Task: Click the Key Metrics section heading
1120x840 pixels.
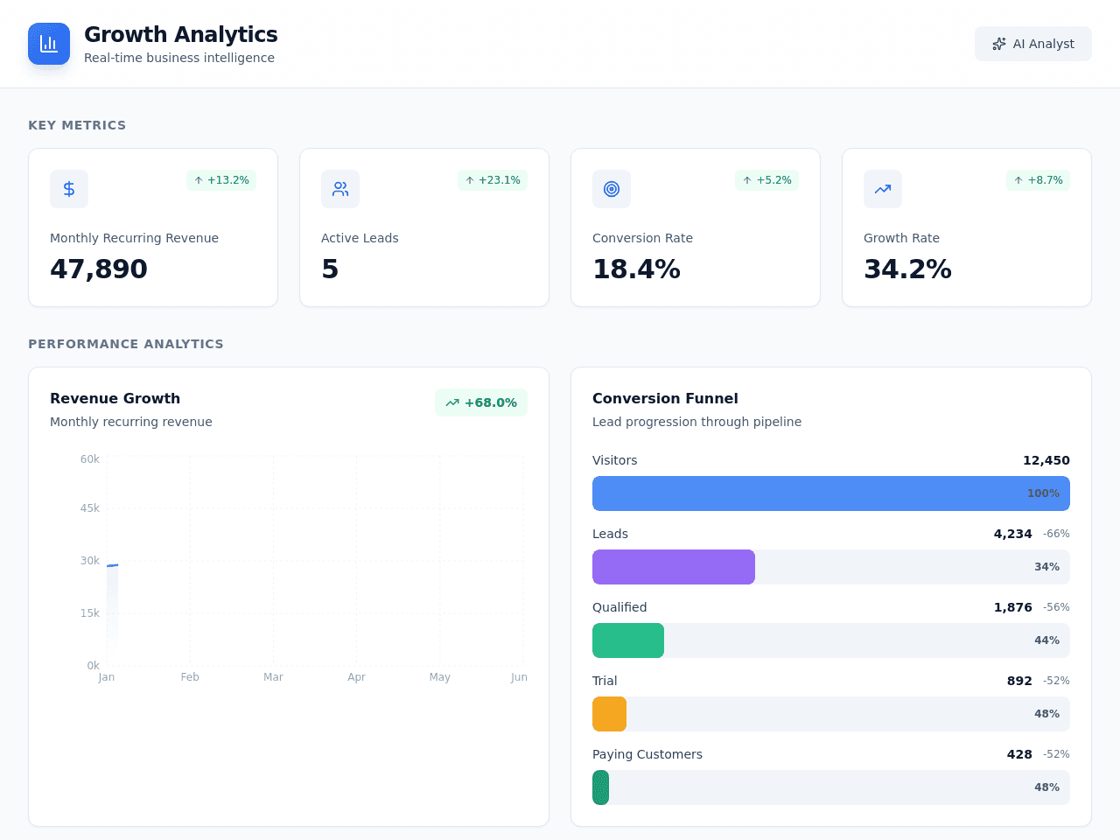Action: point(77,125)
